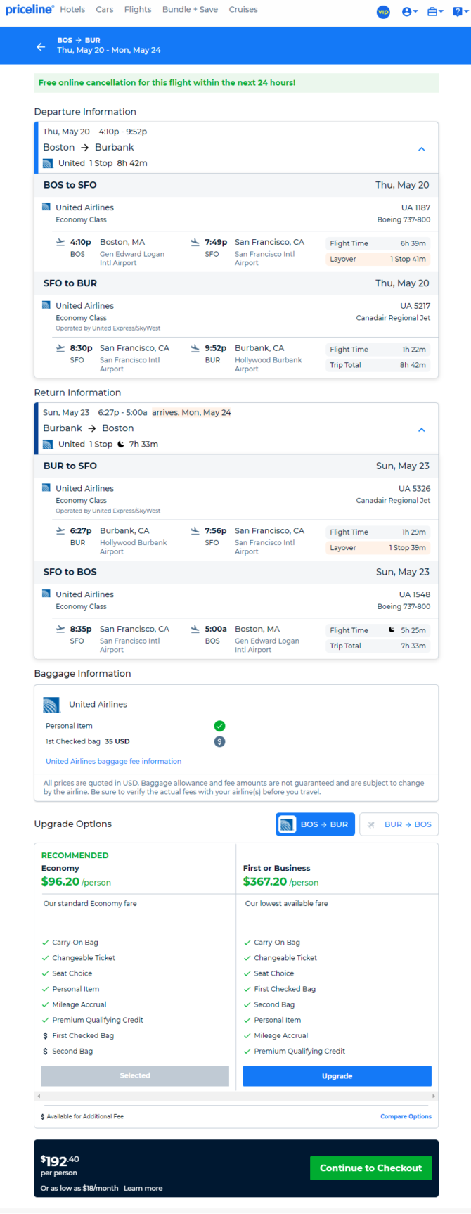Image resolution: width=471 pixels, height=1214 pixels.
Task: Click the landing icon next to 7:49p
Action: point(195,242)
